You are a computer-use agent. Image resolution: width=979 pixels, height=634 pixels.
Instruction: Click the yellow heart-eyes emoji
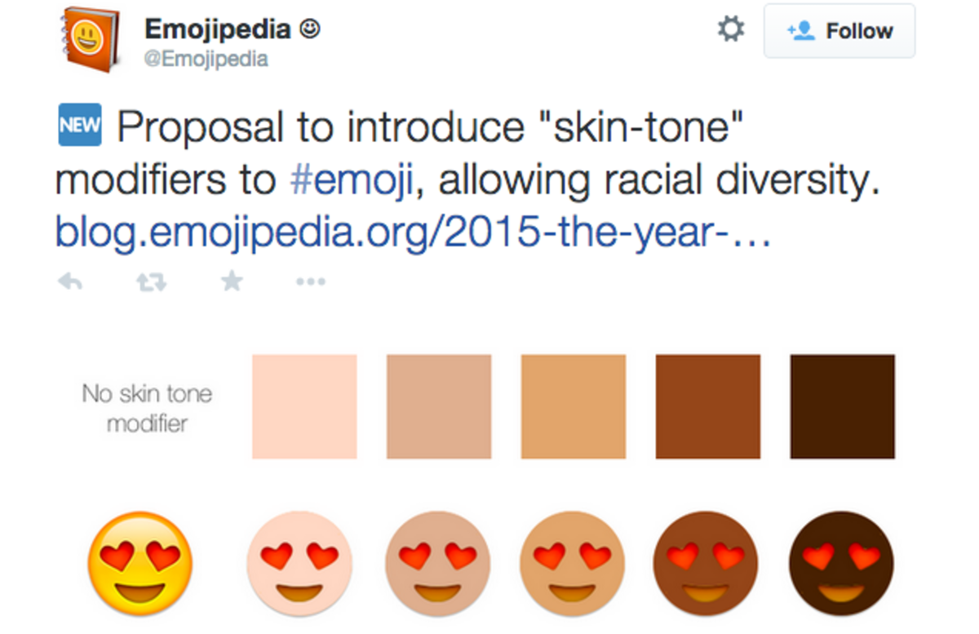140,564
